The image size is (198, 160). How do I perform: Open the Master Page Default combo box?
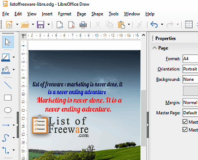click(191, 113)
